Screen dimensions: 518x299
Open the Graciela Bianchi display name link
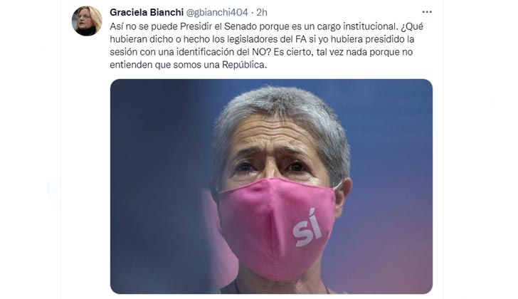147,12
